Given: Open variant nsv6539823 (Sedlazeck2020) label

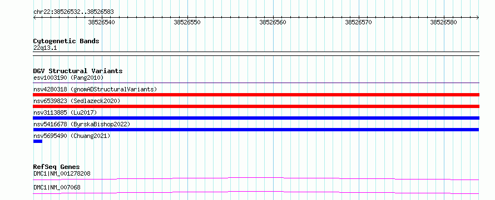Looking at the screenshot, I should point(77,101).
